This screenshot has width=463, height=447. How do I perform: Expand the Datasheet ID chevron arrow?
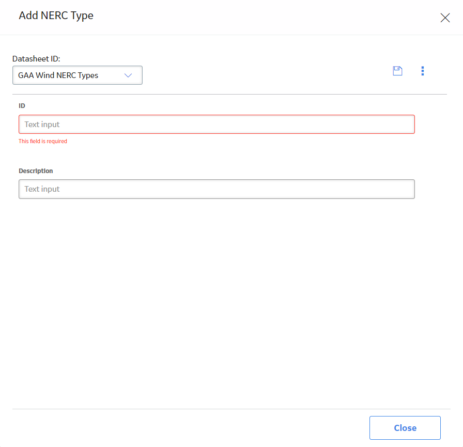pos(128,75)
